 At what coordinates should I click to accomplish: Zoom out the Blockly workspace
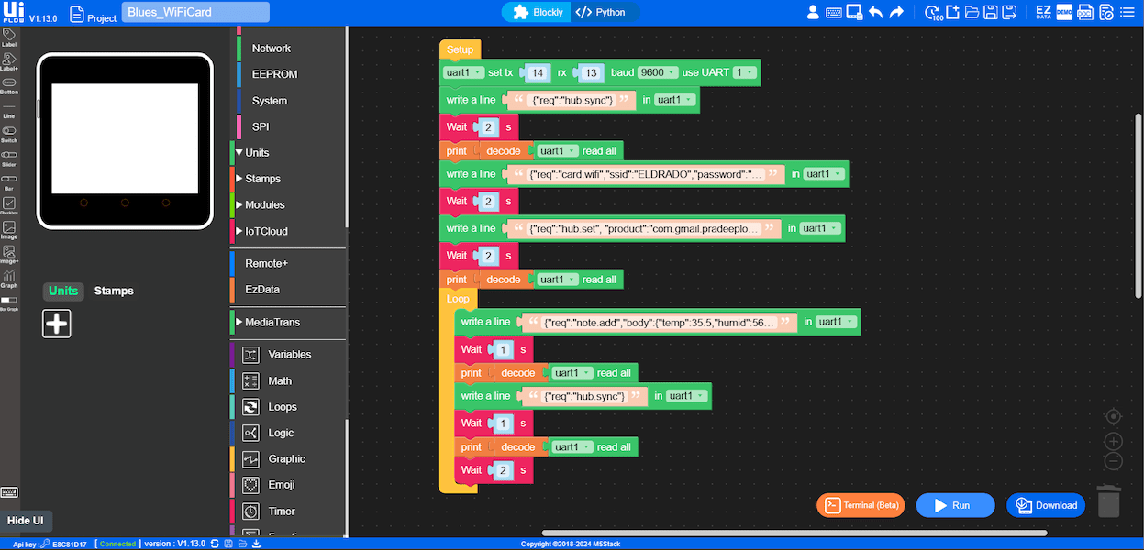1113,461
